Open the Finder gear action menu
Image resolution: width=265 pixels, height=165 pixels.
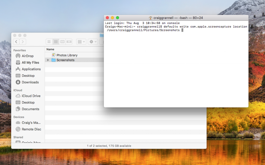coord(93,42)
